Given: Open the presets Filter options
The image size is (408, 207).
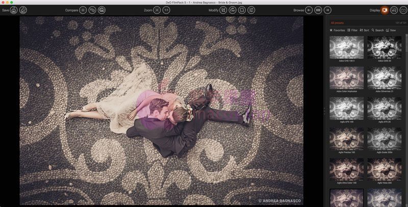Looking at the screenshot, I should point(352,31).
